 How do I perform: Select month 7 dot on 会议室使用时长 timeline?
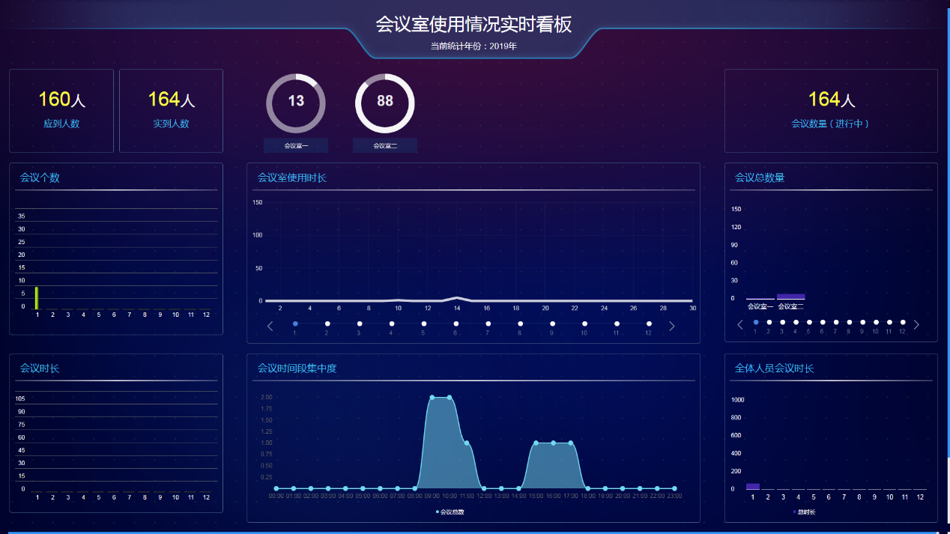click(488, 324)
